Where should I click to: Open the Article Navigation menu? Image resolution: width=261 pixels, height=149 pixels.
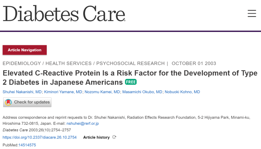(x=25, y=50)
